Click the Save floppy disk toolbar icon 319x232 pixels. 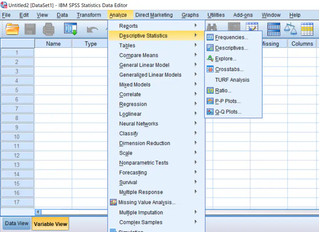point(30,29)
